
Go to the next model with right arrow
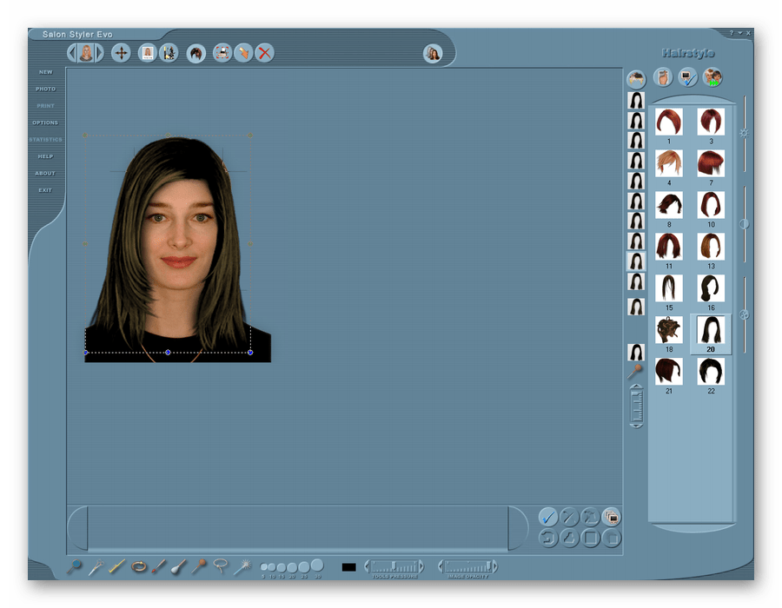(x=100, y=53)
